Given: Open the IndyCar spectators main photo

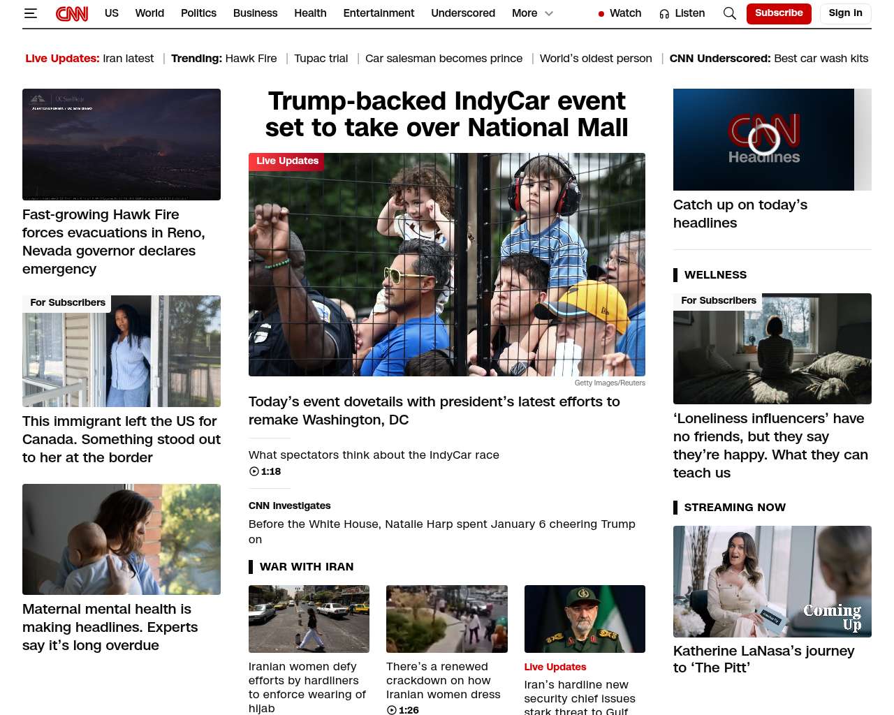Looking at the screenshot, I should pyautogui.click(x=447, y=265).
